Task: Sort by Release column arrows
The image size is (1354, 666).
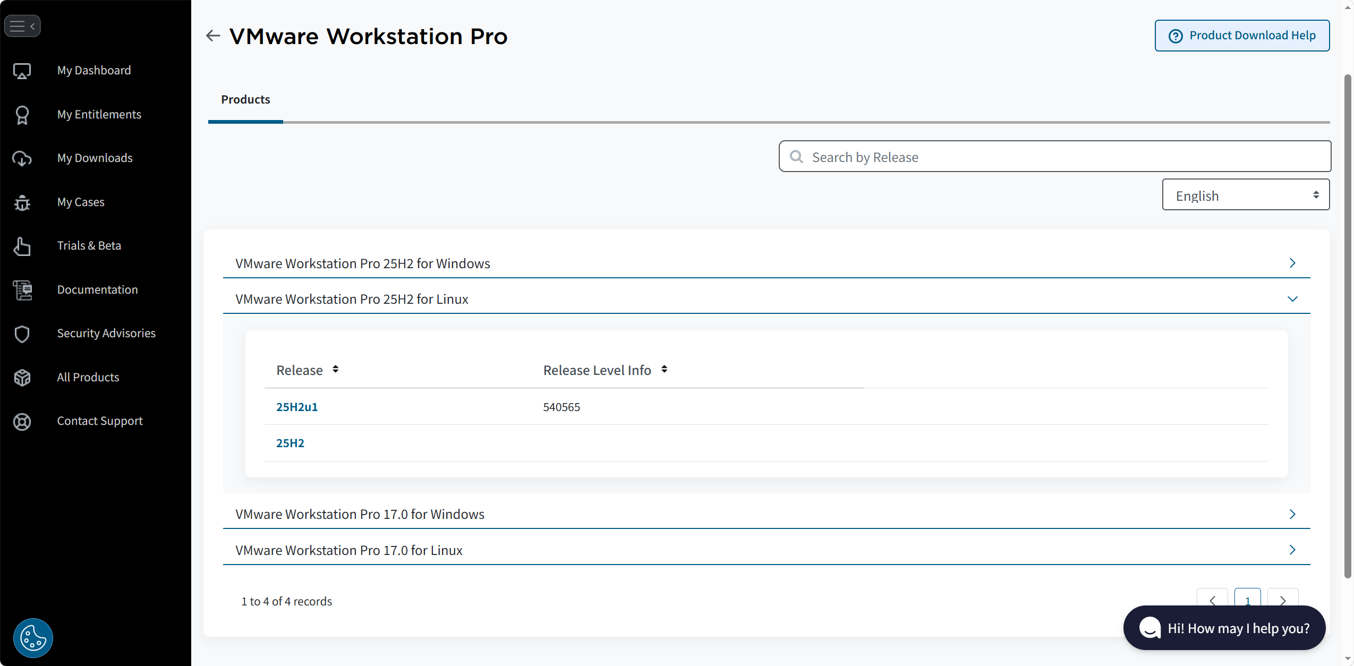Action: tap(335, 369)
